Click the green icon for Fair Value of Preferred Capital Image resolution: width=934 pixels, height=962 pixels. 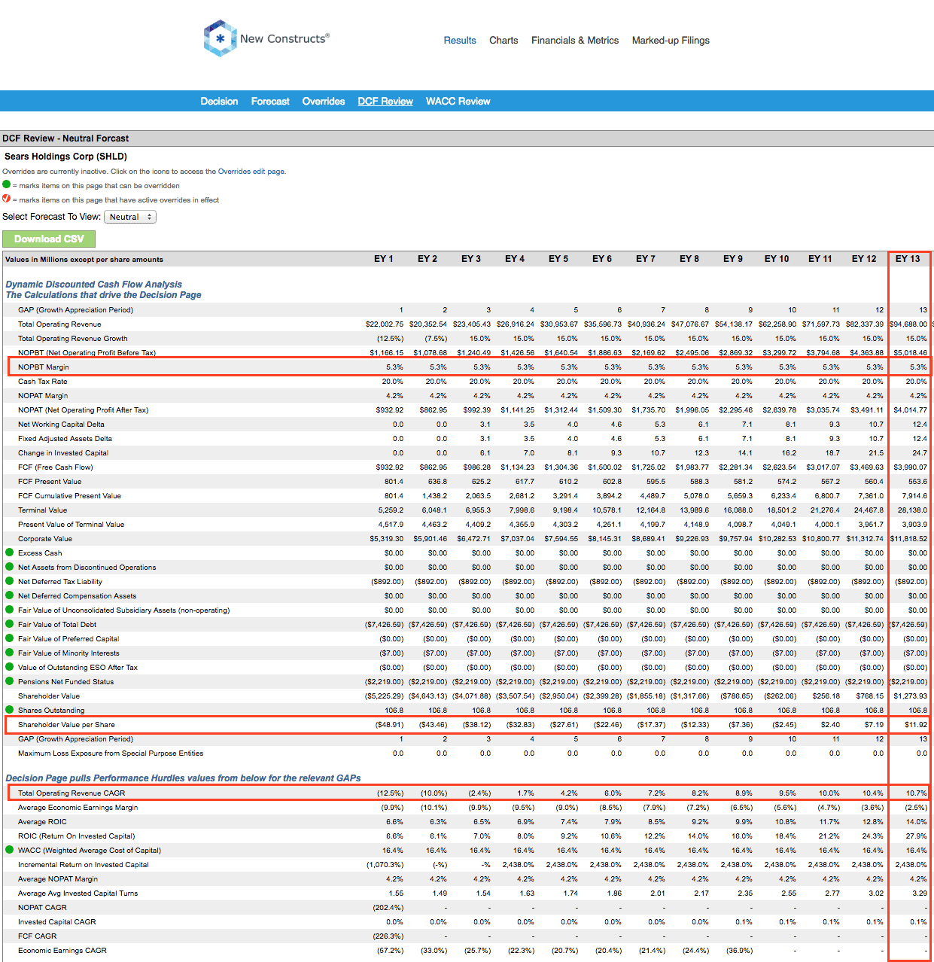pos(9,638)
